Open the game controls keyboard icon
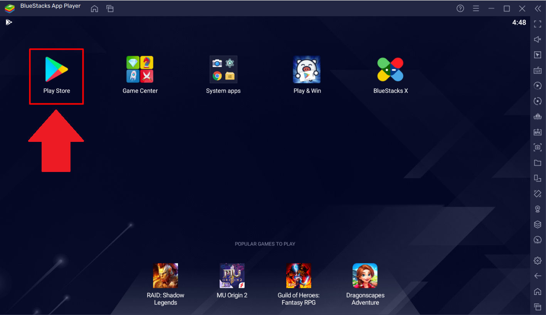The image size is (546, 315). click(538, 70)
